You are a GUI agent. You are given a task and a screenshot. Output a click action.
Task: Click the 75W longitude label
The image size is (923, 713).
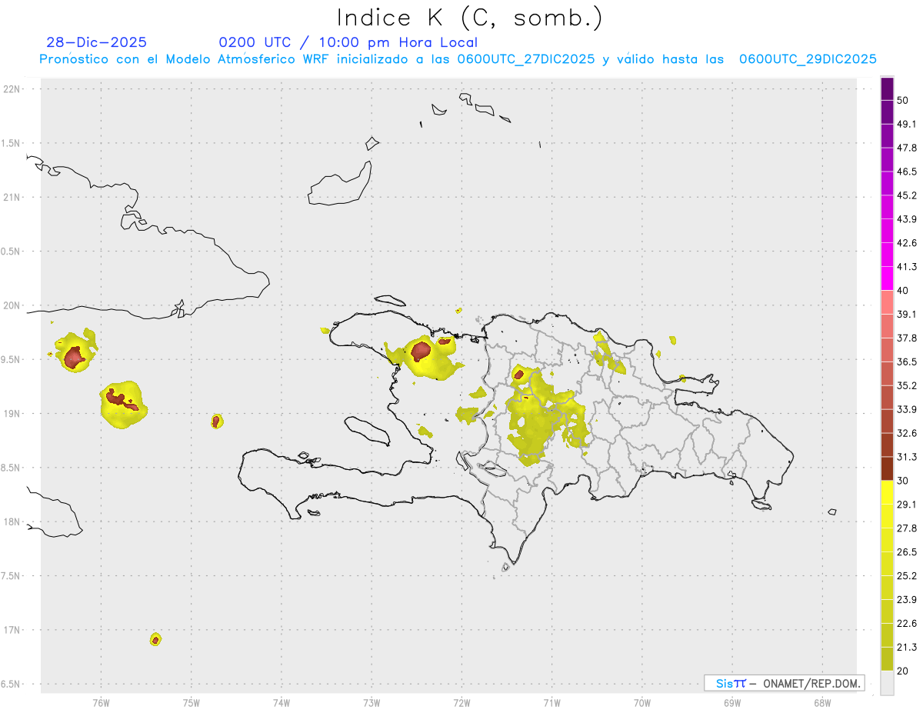[x=192, y=702]
